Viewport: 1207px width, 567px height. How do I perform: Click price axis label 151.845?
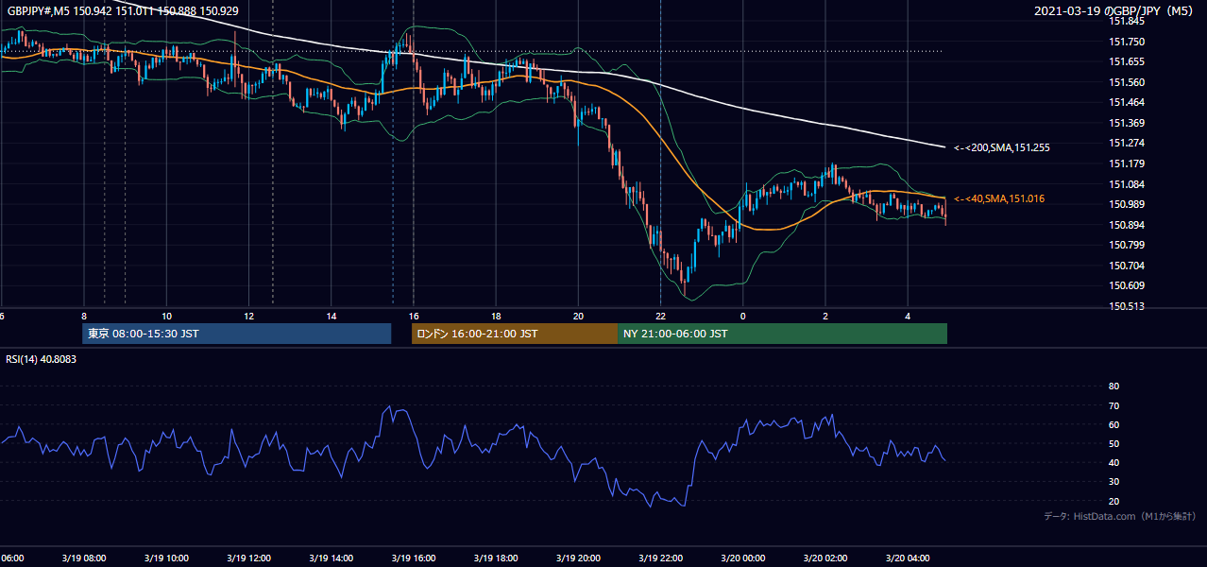[x=1127, y=21]
